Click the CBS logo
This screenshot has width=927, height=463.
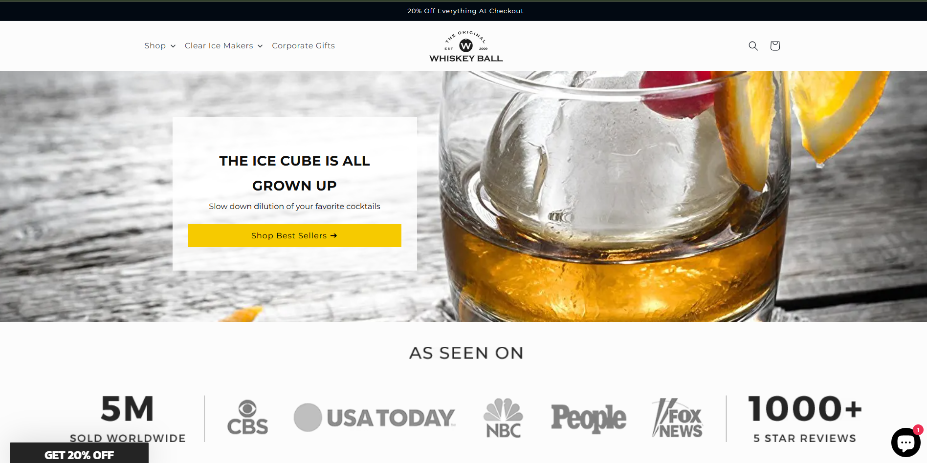pos(248,418)
